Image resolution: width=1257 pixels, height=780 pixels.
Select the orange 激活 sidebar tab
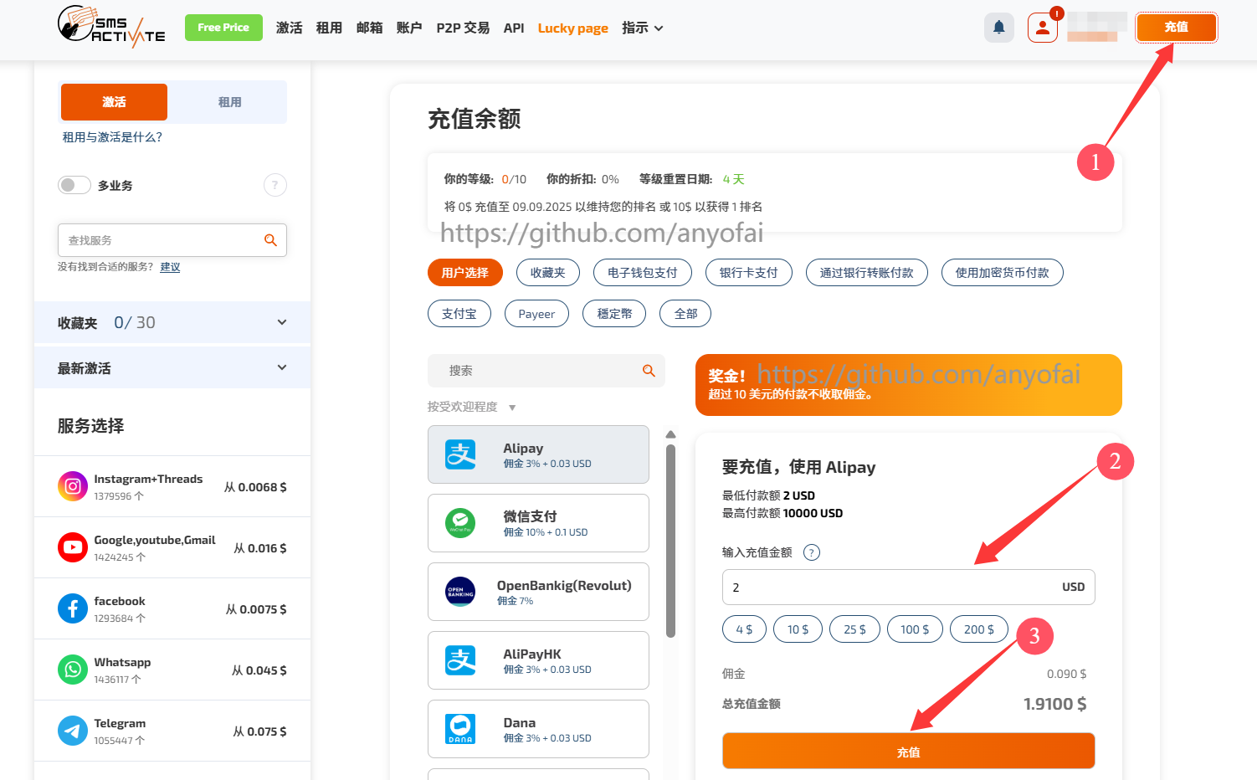tap(114, 102)
